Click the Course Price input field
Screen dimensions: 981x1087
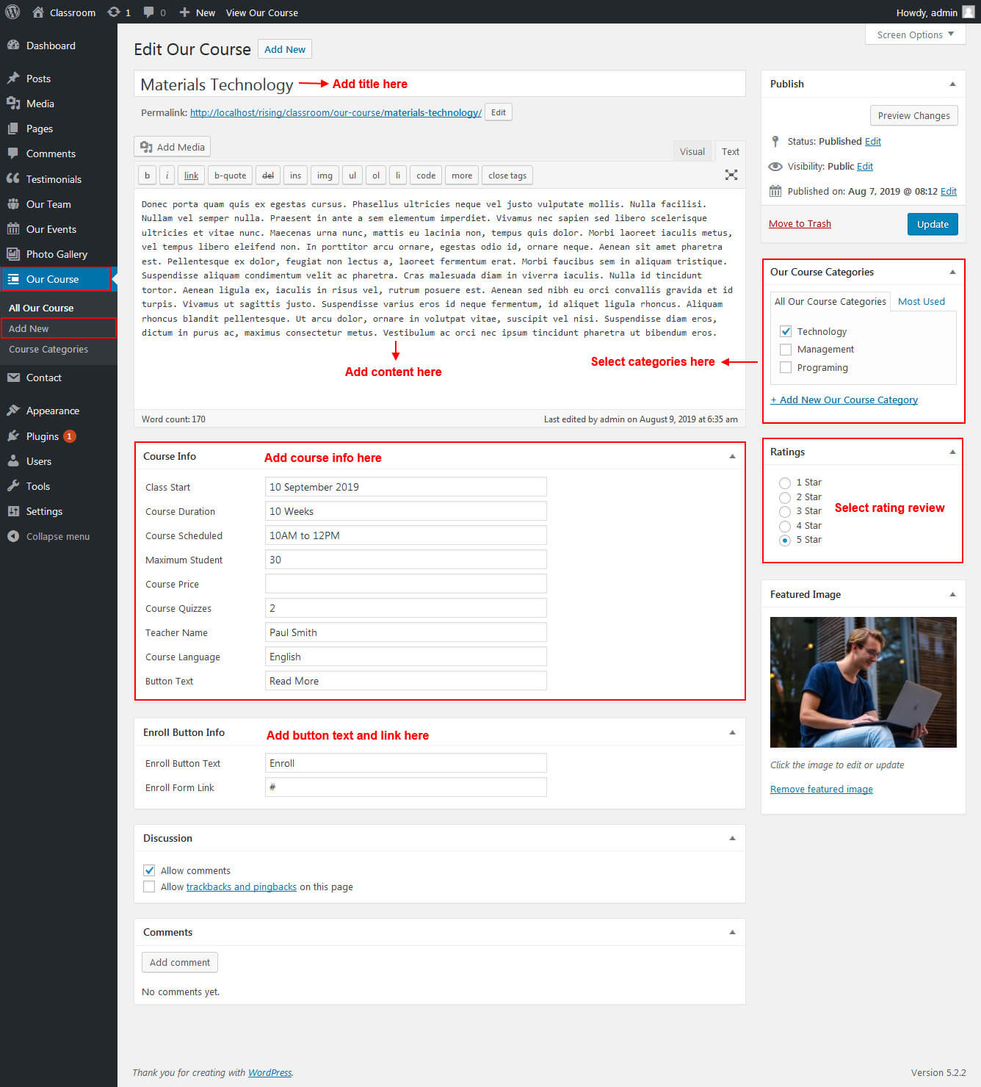click(405, 584)
